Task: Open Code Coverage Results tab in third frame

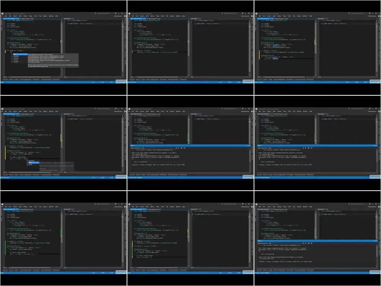Action: (280, 79)
